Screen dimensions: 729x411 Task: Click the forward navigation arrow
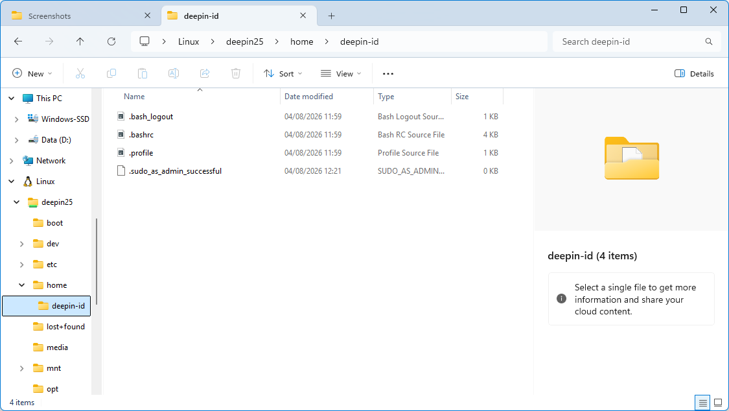click(49, 41)
